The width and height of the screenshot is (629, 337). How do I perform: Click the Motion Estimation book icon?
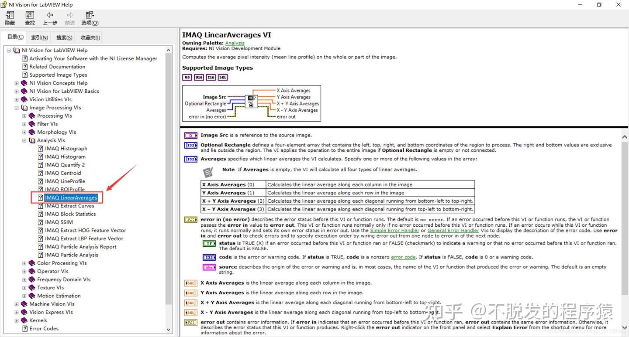tap(32, 296)
